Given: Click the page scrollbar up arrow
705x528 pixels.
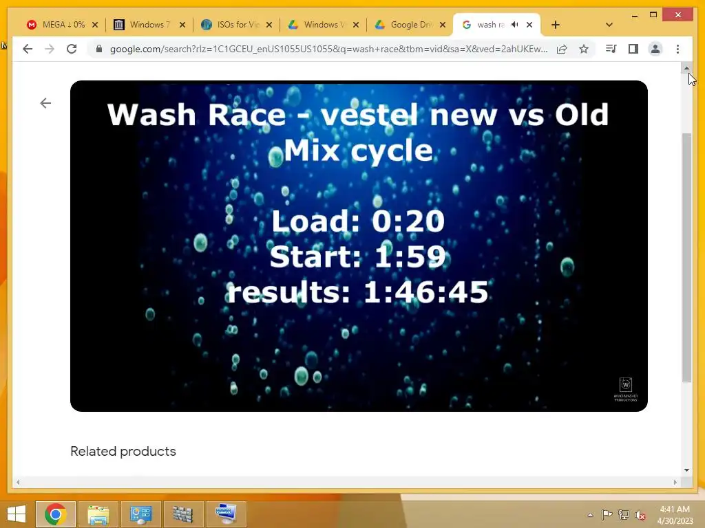Looking at the screenshot, I should click(686, 69).
